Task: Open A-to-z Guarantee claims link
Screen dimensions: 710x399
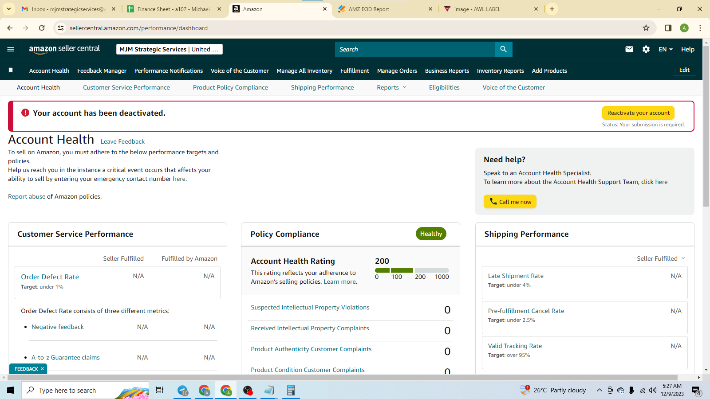Action: (65, 357)
